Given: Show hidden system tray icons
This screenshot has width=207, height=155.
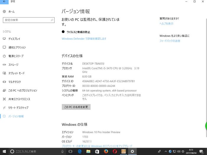Looking at the screenshot, I should (166, 151).
